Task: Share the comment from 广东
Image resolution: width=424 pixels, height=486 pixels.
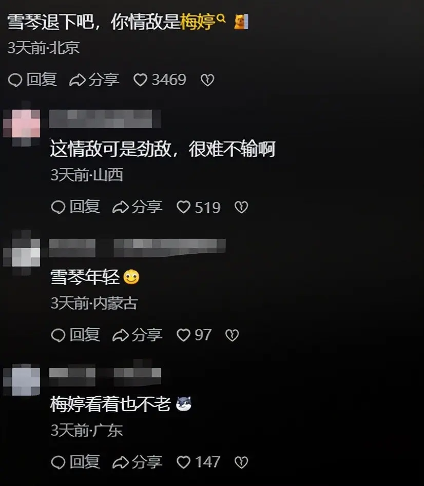Action: [137, 462]
